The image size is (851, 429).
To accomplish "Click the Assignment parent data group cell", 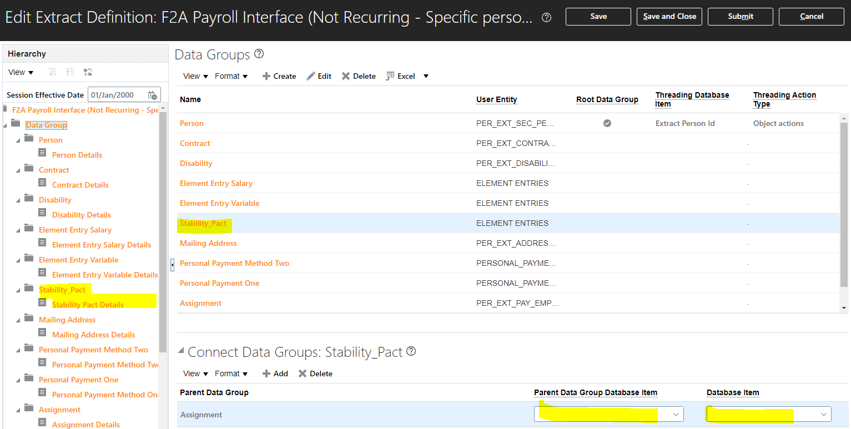I will tap(201, 415).
